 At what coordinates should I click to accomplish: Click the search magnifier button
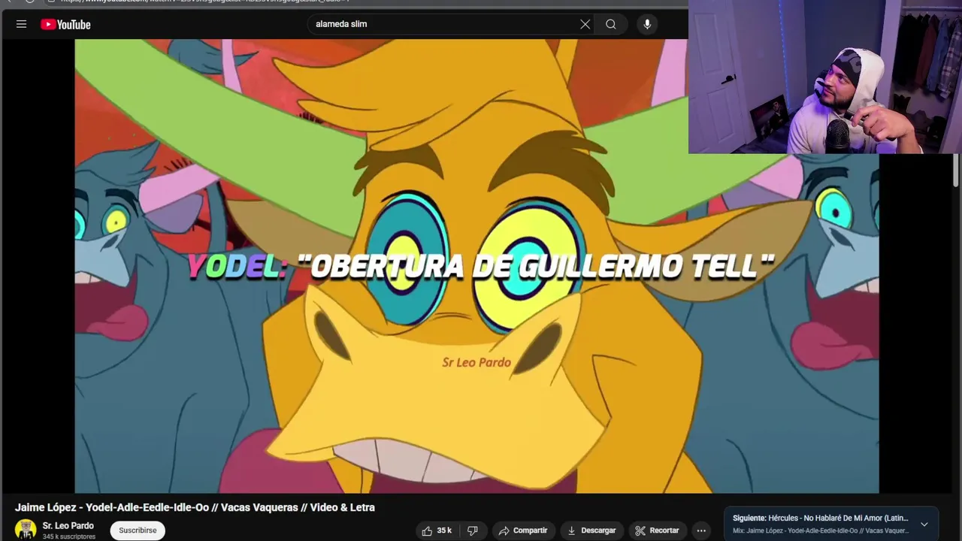tap(611, 24)
